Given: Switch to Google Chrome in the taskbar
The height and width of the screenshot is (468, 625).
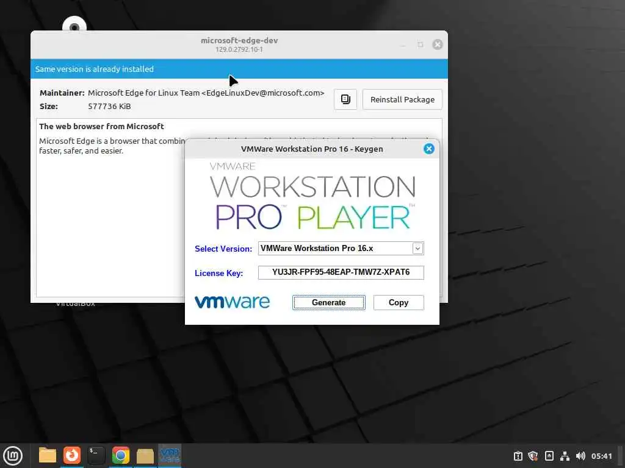Looking at the screenshot, I should 120,456.
